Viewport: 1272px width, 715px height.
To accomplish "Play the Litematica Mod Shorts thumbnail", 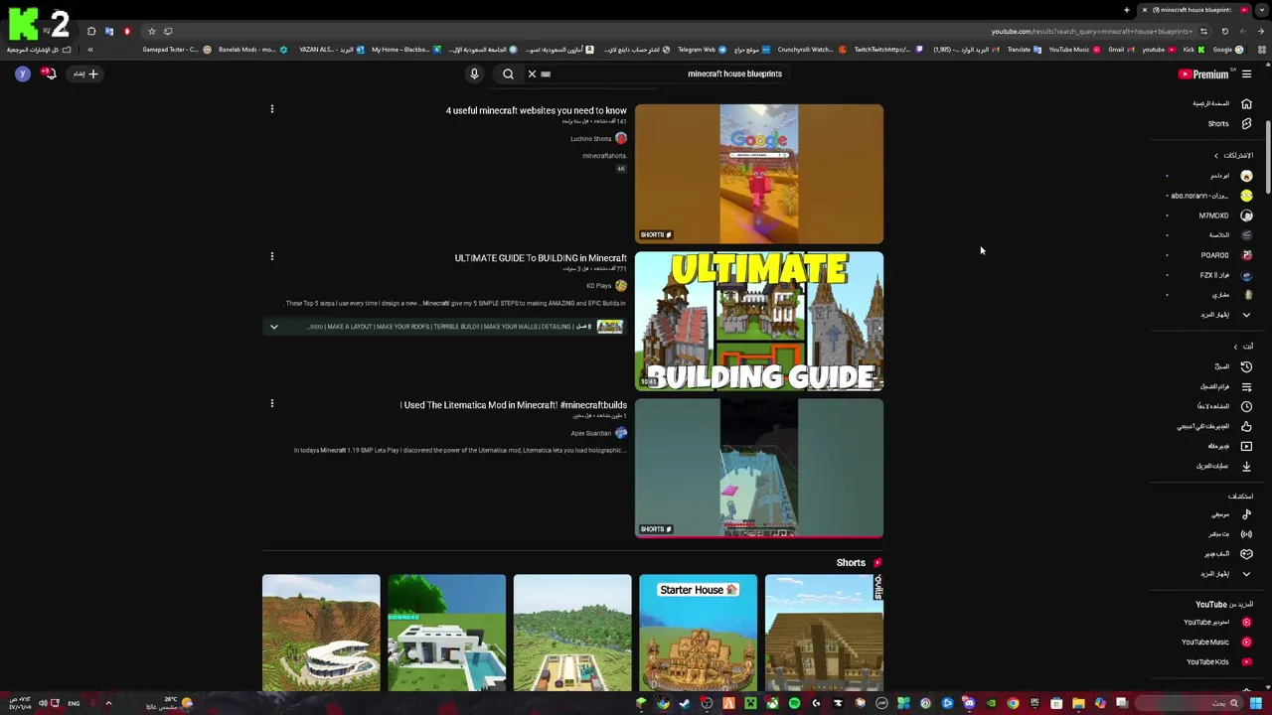I will click(x=759, y=468).
